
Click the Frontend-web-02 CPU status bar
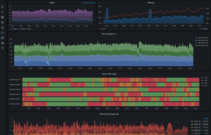111,104
